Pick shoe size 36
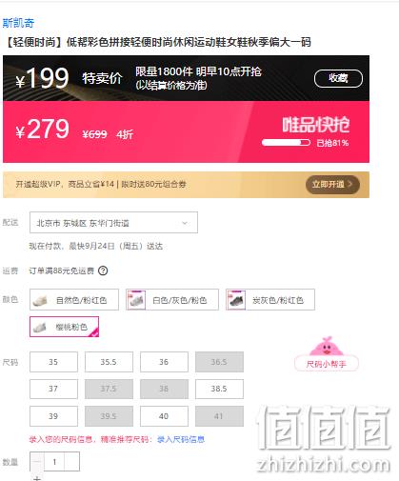Screen dimensions: 399x481 pyautogui.click(x=164, y=362)
